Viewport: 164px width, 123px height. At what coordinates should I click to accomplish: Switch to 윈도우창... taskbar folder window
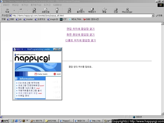52,121
